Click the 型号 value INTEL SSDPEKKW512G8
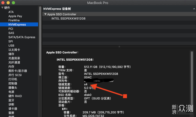The width and height of the screenshot is (196, 117). (x=101, y=74)
